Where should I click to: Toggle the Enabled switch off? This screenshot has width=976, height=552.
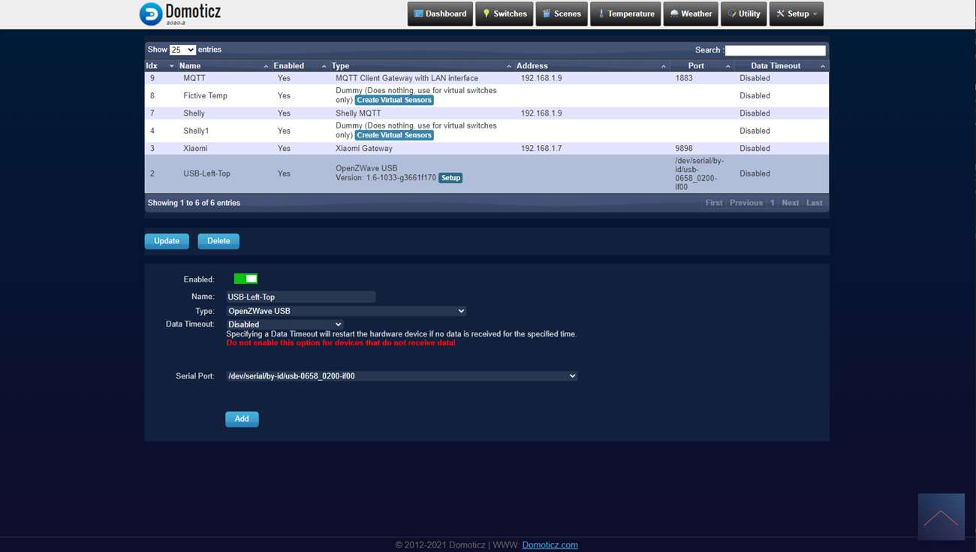click(246, 279)
